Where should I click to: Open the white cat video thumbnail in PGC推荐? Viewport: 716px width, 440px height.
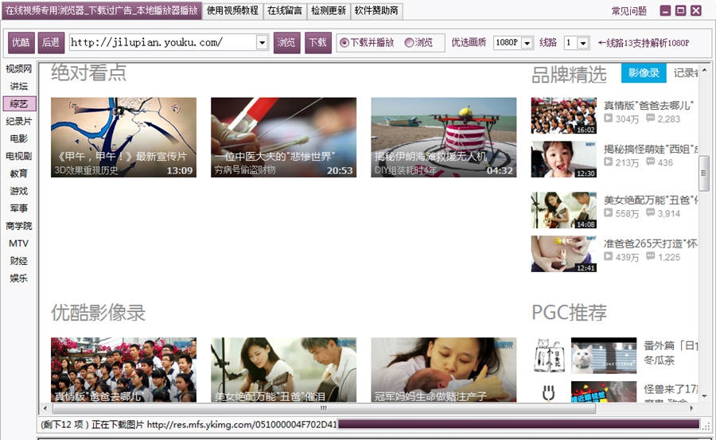[x=604, y=356]
